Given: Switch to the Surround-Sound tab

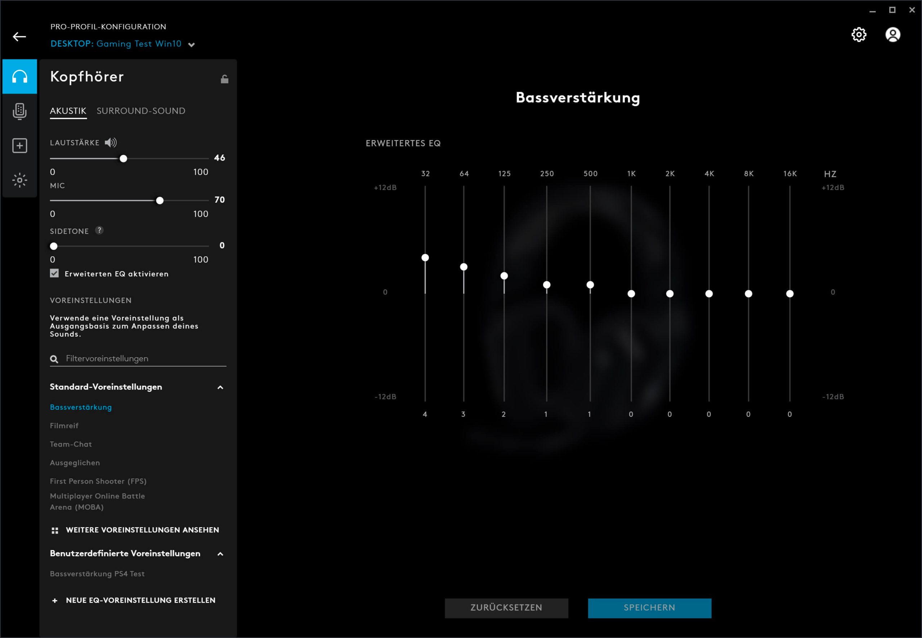Looking at the screenshot, I should 141,111.
